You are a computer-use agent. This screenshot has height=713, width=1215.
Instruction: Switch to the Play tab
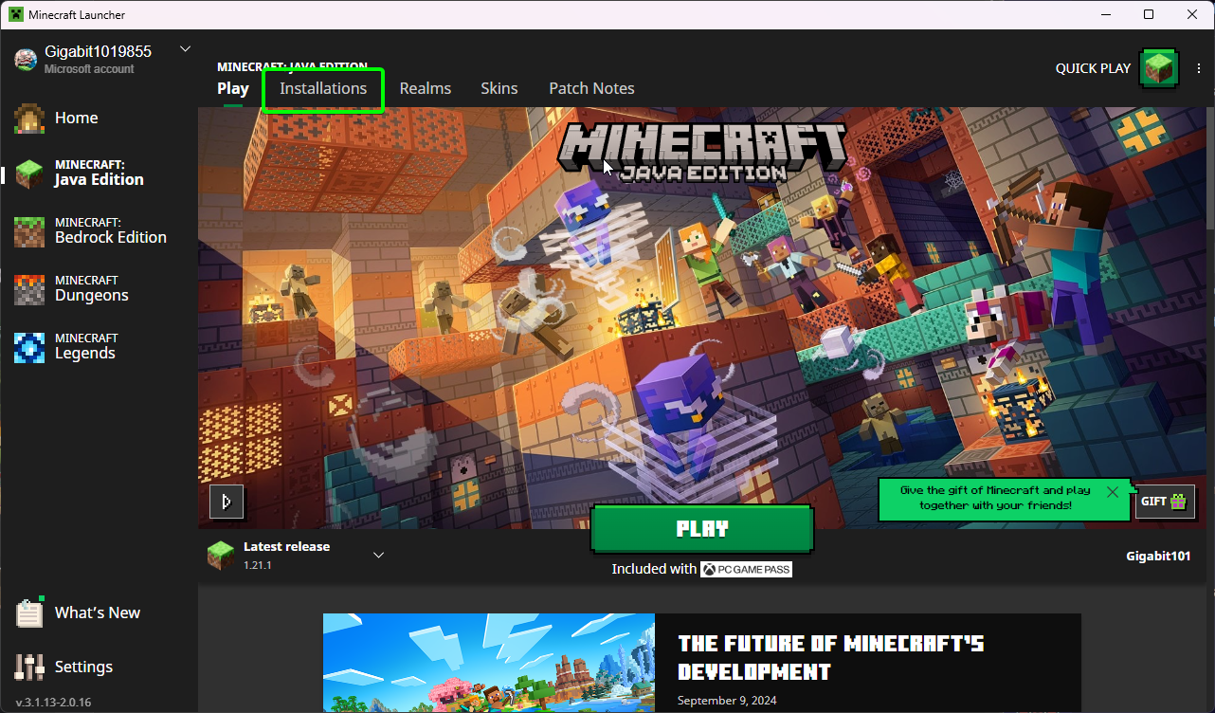(233, 88)
